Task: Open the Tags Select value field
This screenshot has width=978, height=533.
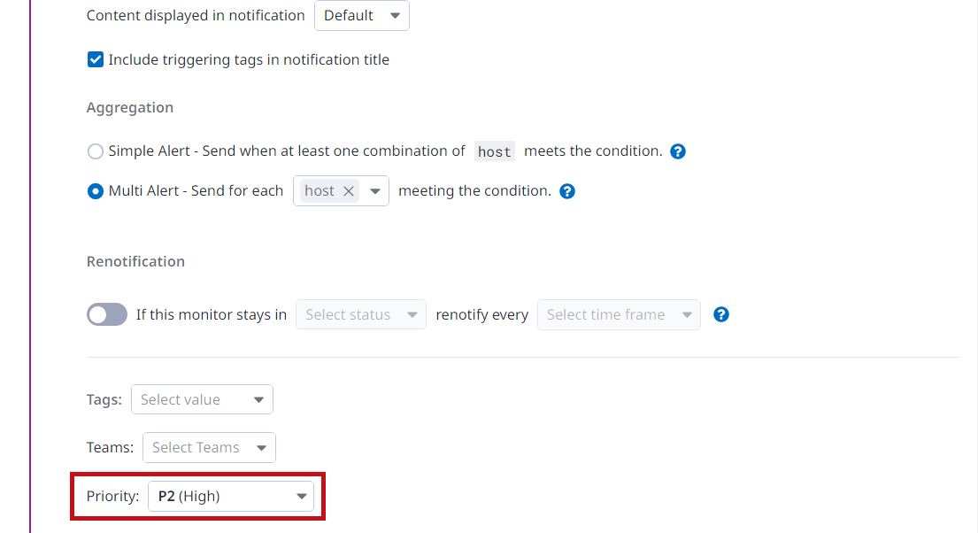Action: [202, 399]
